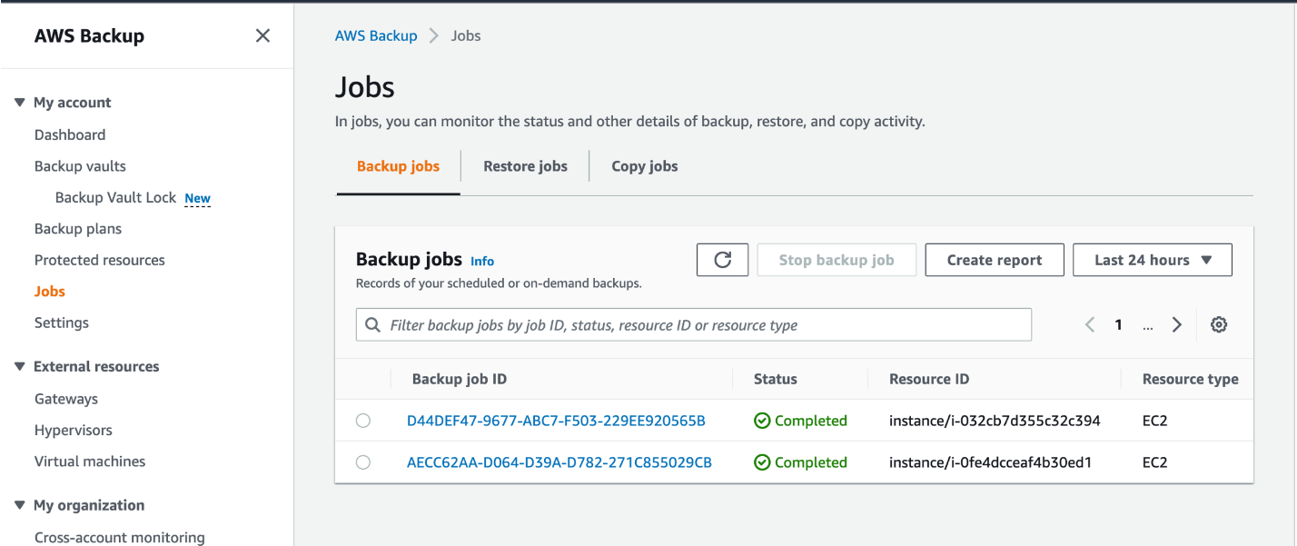Screen dimensions: 1297x546
Task: Open Protected resources in sidebar
Action: (x=100, y=260)
